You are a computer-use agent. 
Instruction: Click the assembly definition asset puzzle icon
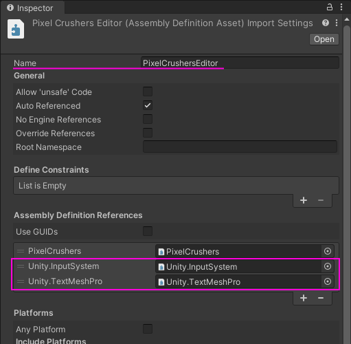tap(16, 29)
